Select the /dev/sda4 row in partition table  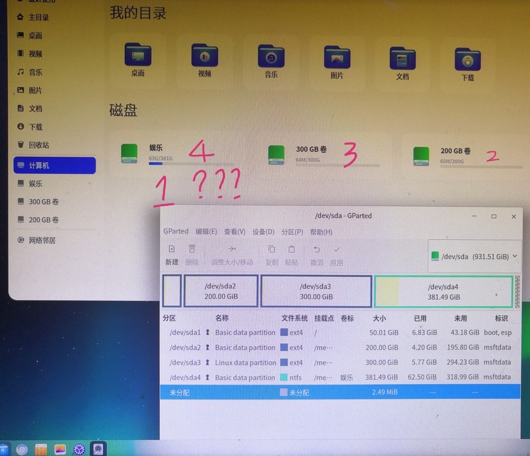[340, 377]
